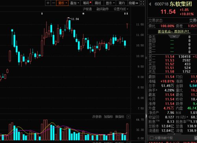Zoom in the chart with plus button
Image resolution: width=197 pixels, height=143 pixels.
pyautogui.click(x=48, y=3)
